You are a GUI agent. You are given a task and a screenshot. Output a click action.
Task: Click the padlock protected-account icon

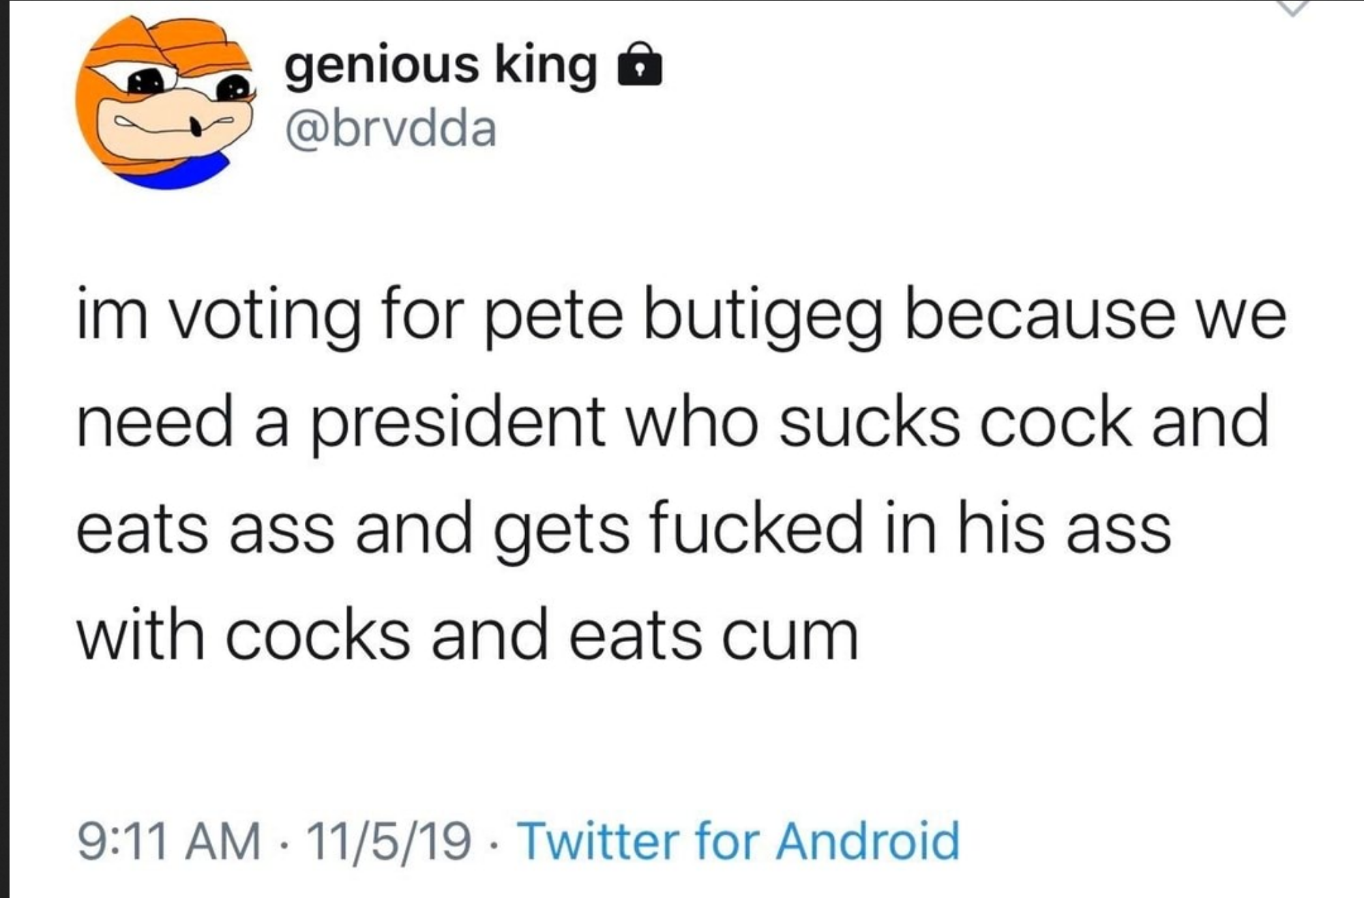pyautogui.click(x=639, y=66)
